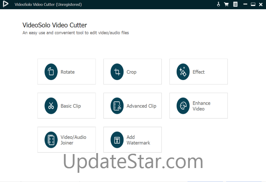The width and height of the screenshot is (266, 182).
Task: Open the title bar menu icon
Action: 235,4
